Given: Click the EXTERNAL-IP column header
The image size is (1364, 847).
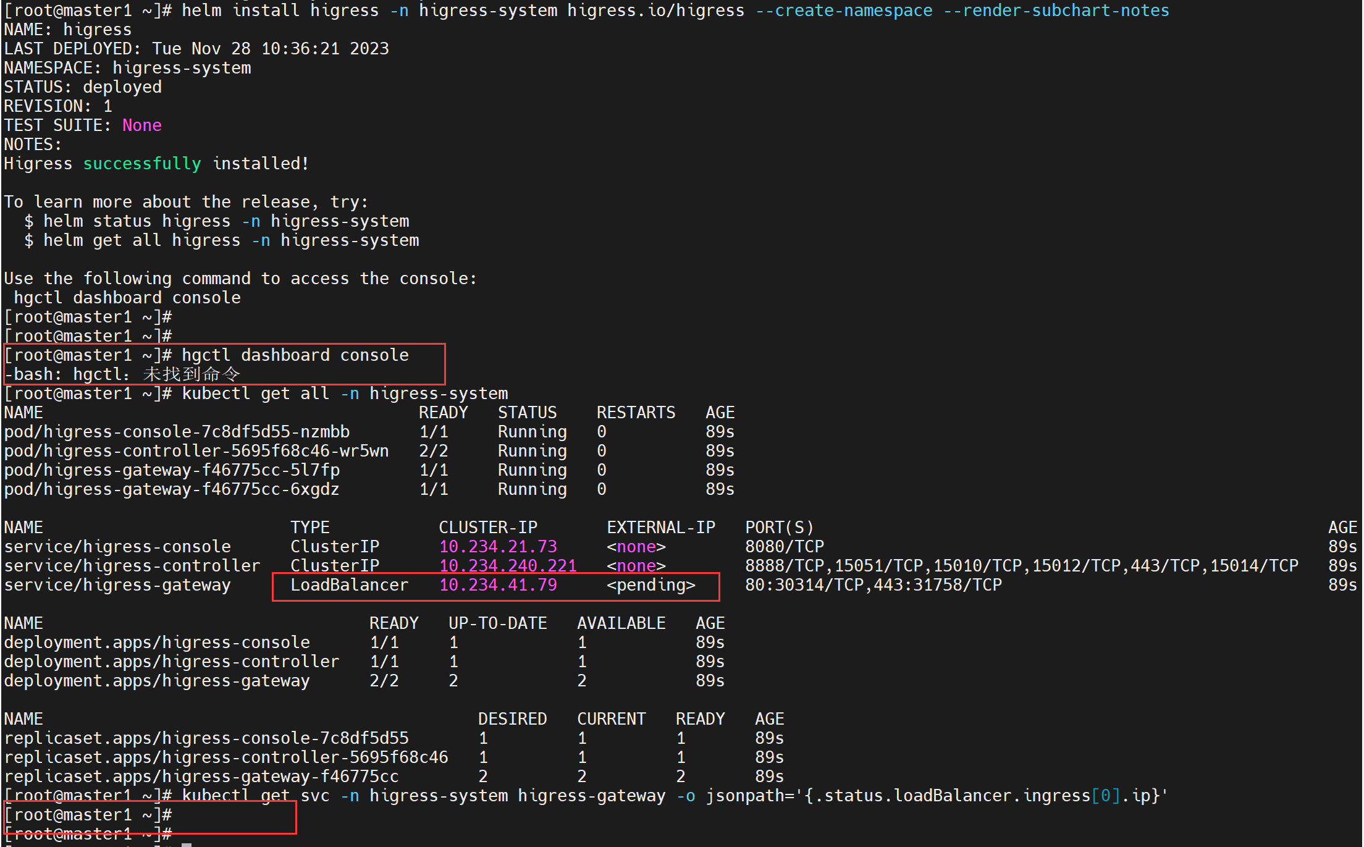Looking at the screenshot, I should coord(660,528).
